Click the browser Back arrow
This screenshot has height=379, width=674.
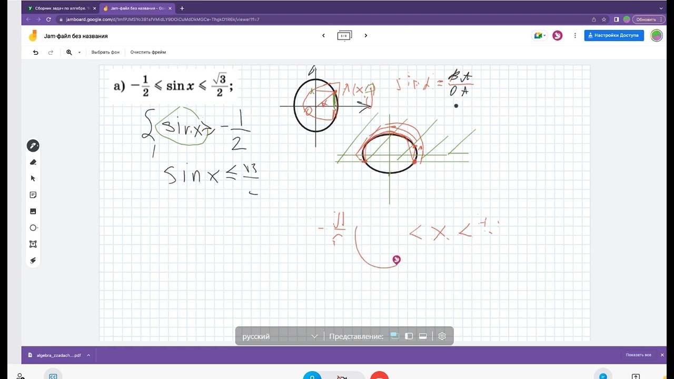click(28, 19)
